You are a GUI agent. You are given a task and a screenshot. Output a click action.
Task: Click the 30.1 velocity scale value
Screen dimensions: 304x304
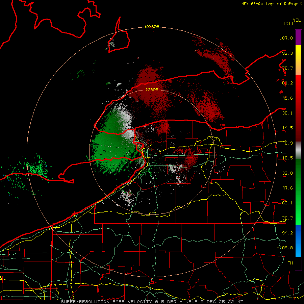click(x=287, y=113)
